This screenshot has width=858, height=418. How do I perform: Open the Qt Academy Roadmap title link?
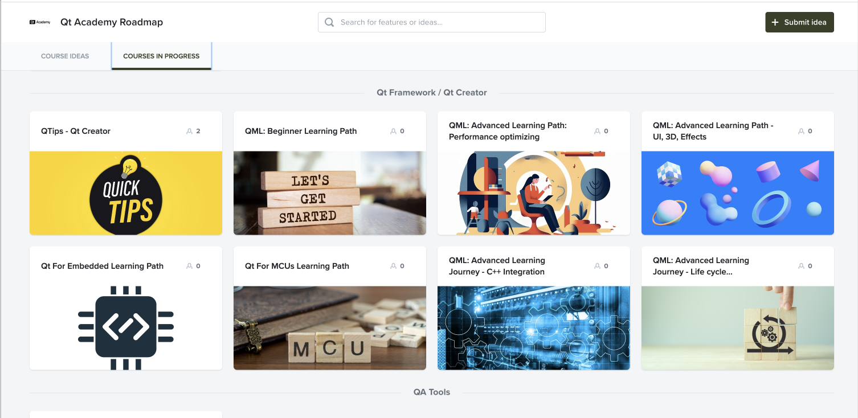112,22
